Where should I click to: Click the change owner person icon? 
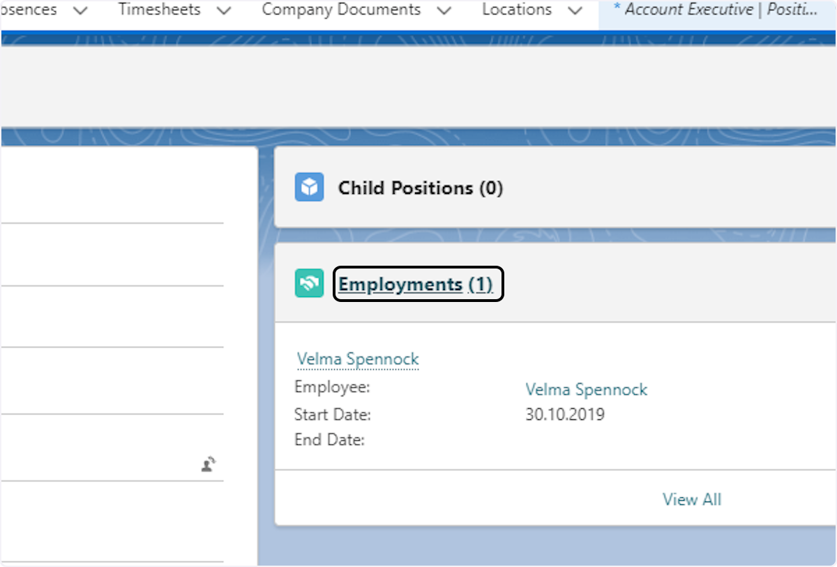click(x=209, y=464)
